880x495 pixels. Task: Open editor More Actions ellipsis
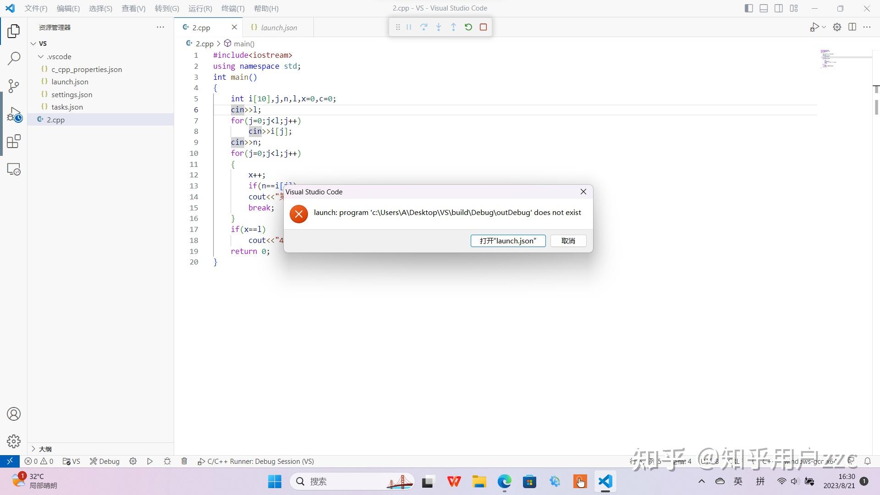pos(867,27)
